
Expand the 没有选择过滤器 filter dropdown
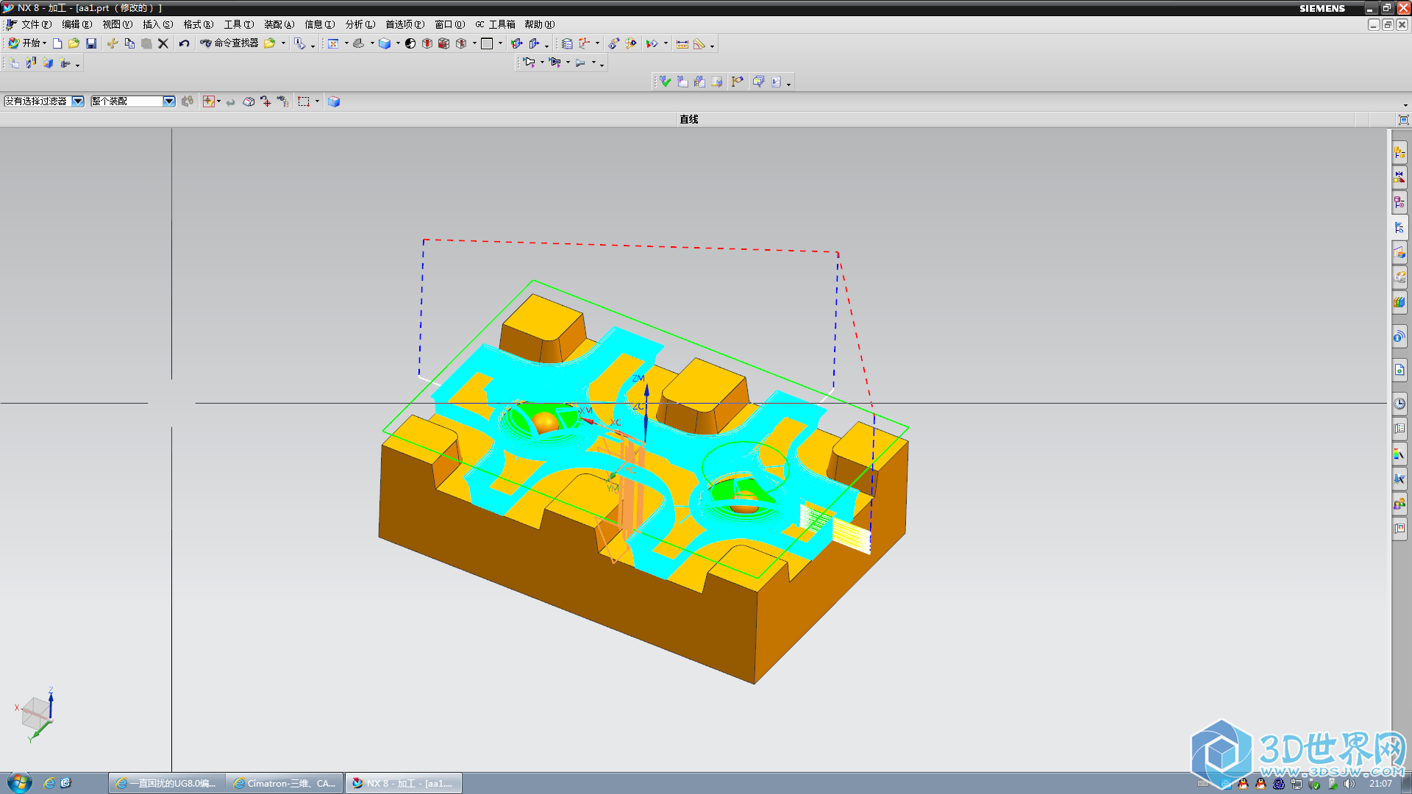pyautogui.click(x=77, y=101)
